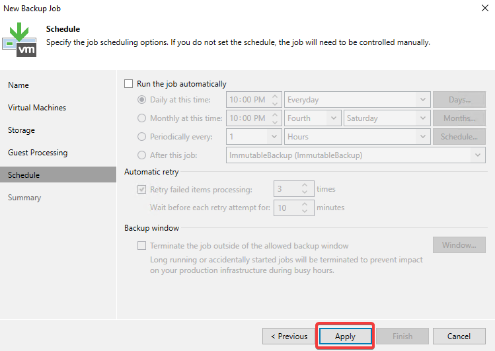Go back with the Previous button
Screen dimensions: 495x351
(289, 336)
